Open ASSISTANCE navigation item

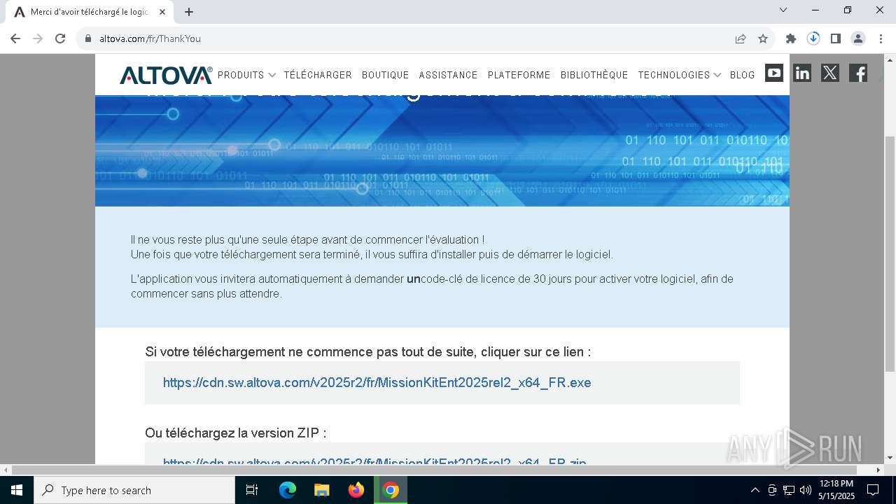coord(448,75)
